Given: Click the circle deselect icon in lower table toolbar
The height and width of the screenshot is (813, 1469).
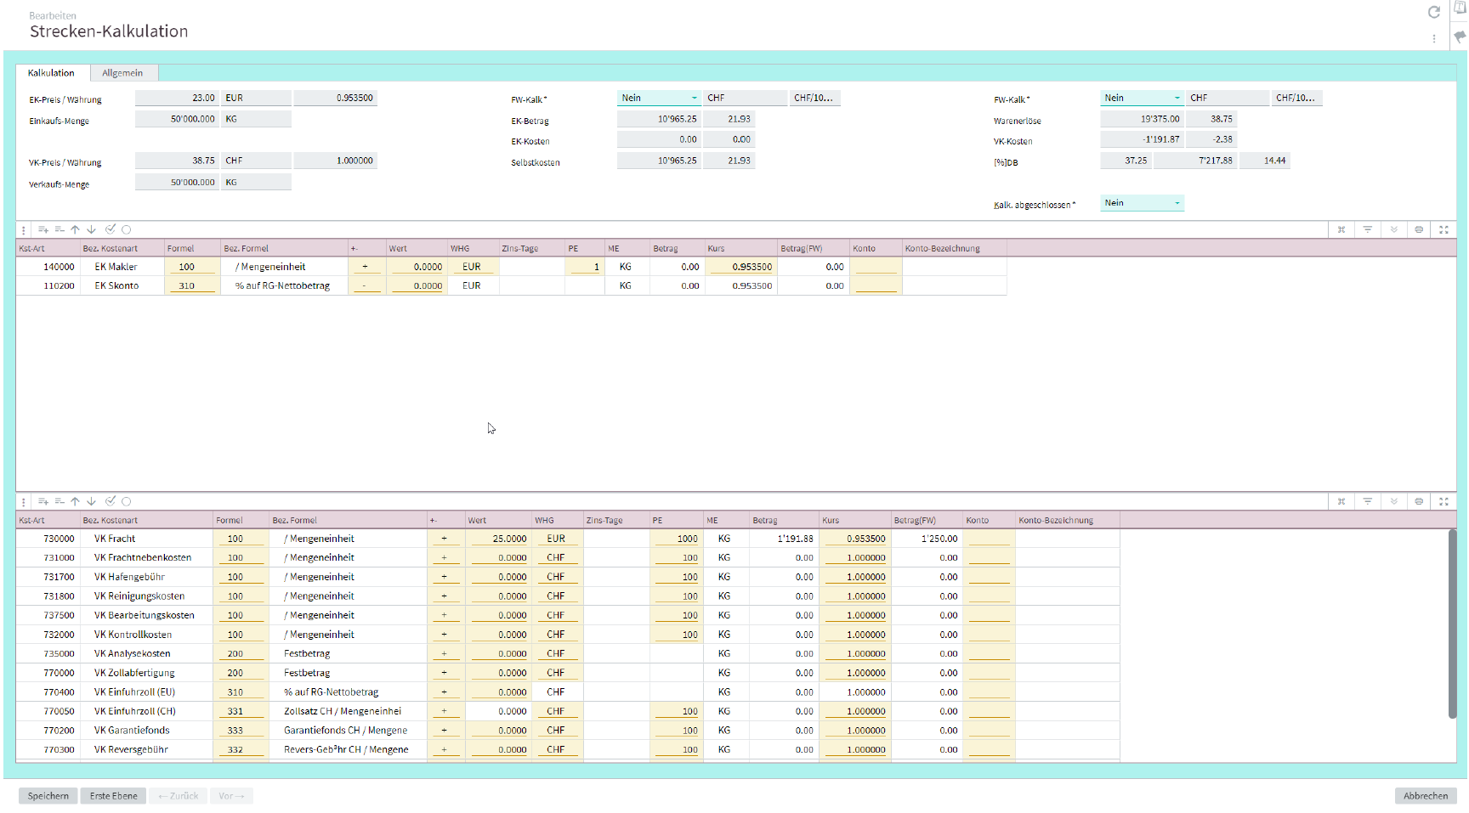Looking at the screenshot, I should (126, 501).
